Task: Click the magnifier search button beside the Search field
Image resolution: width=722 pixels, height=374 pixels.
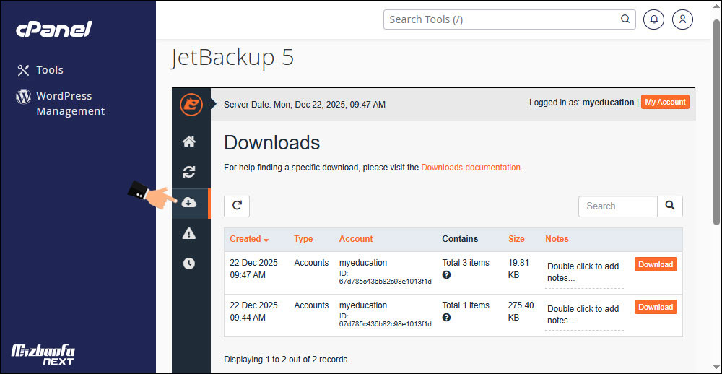Action: [x=670, y=206]
